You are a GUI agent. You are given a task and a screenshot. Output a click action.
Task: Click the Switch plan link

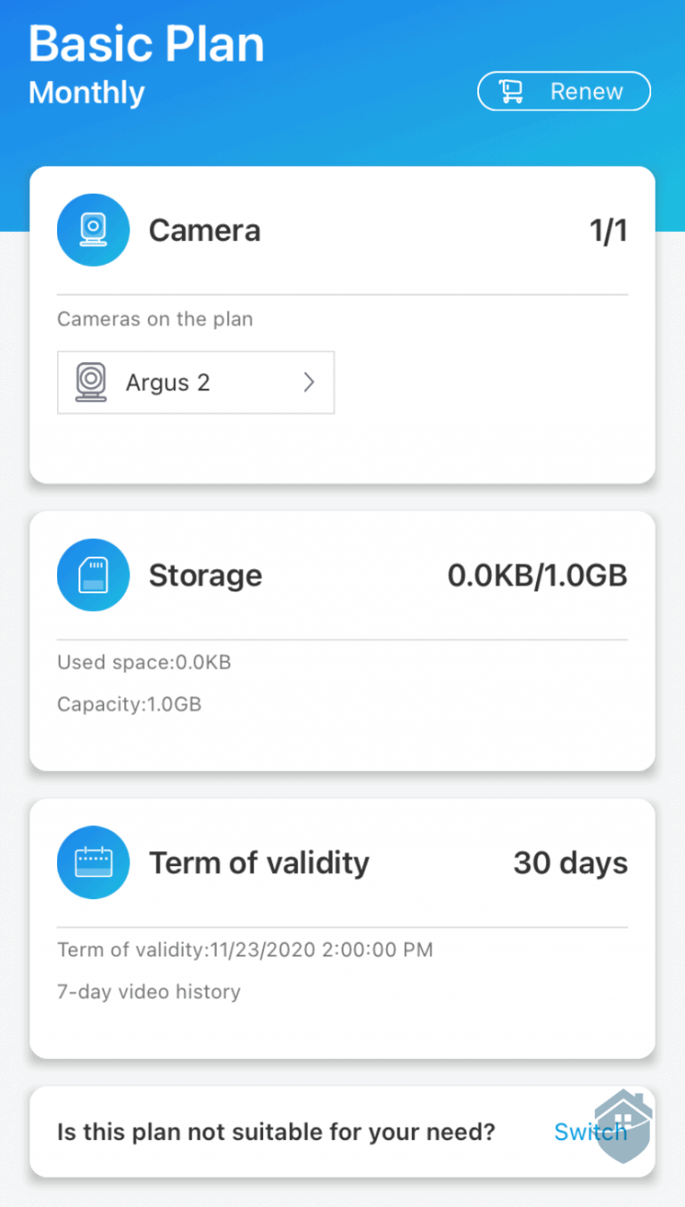pyautogui.click(x=580, y=1132)
